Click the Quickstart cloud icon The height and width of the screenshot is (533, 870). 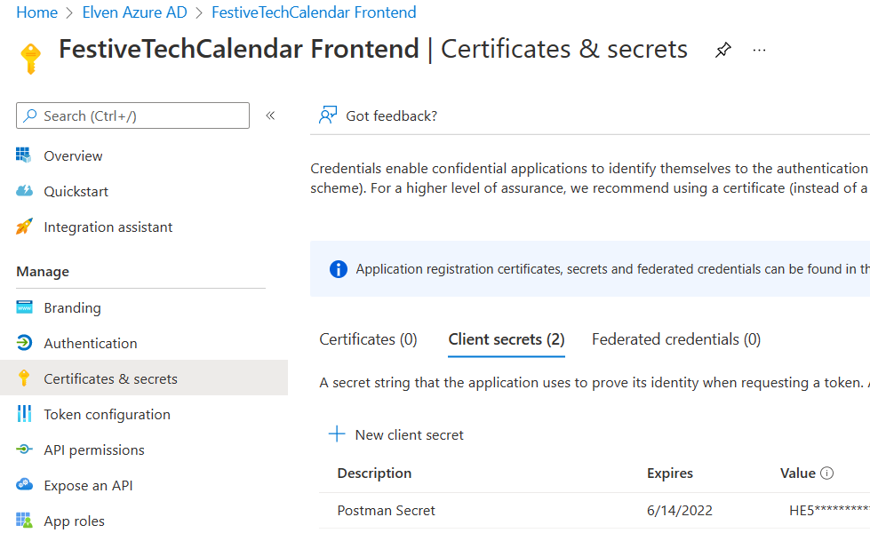(x=24, y=191)
